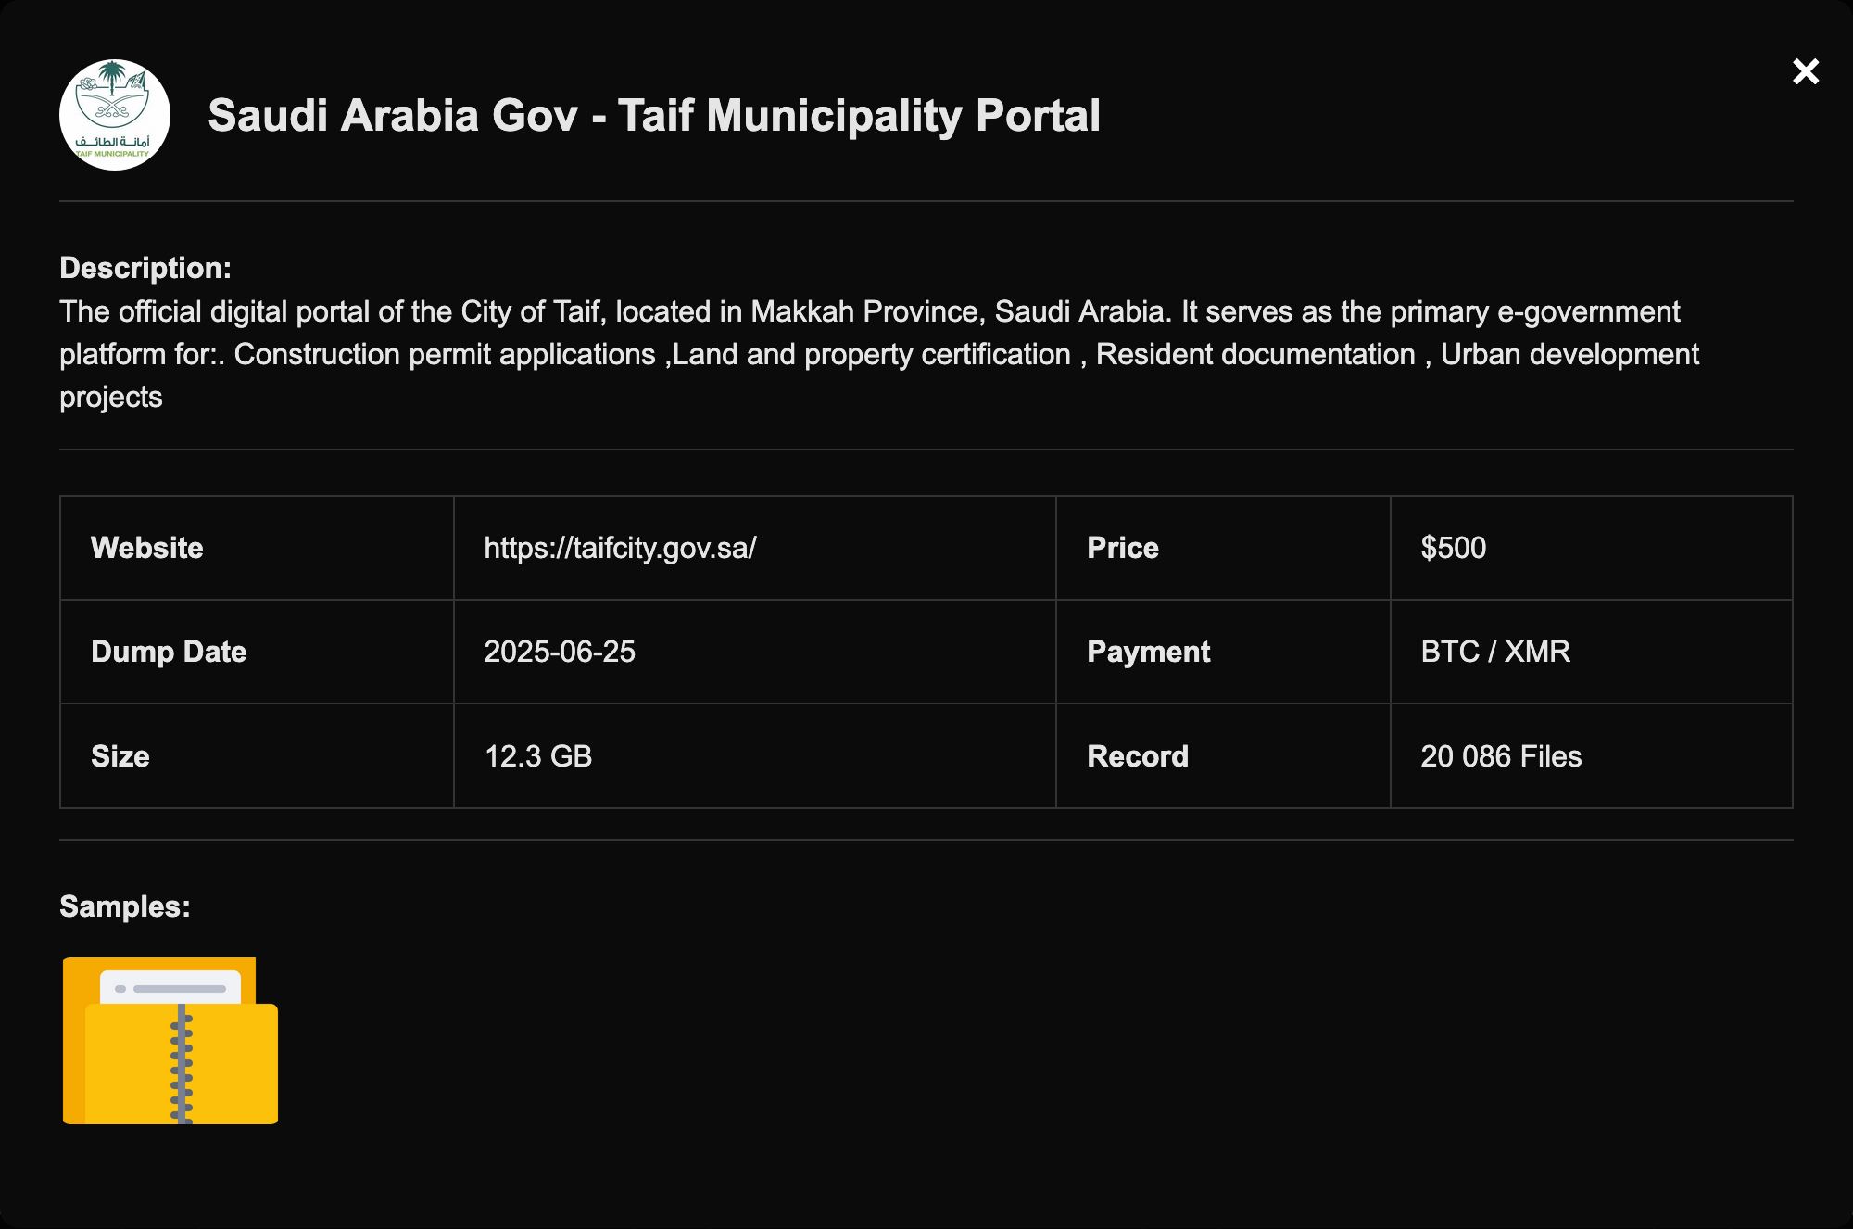Click the 2025-06-25 dump date value
The height and width of the screenshot is (1229, 1853).
click(x=560, y=652)
